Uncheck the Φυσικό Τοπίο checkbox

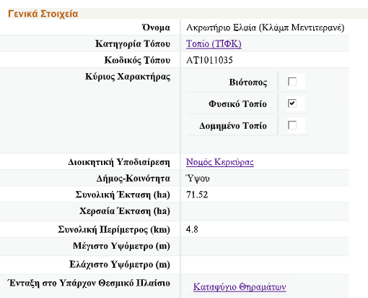point(292,103)
